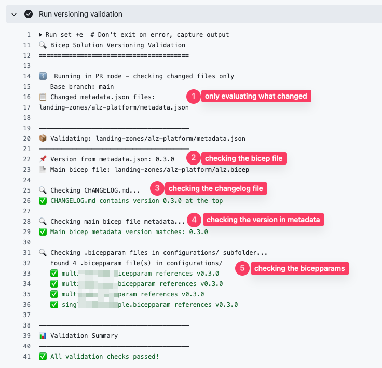The image size is (382, 368).
Task: Click the info icon on PR mode line
Action: (43, 76)
